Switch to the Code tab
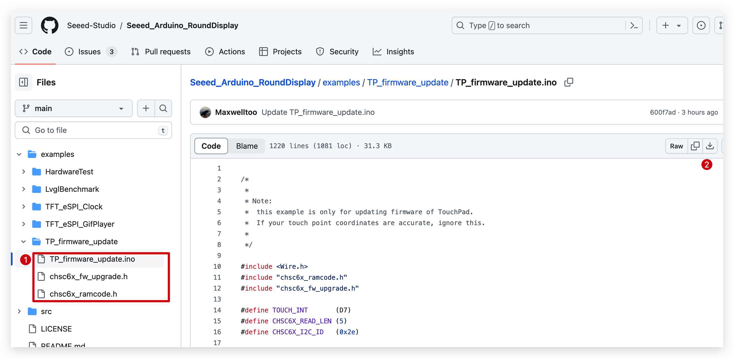The image size is (734, 358). click(35, 52)
